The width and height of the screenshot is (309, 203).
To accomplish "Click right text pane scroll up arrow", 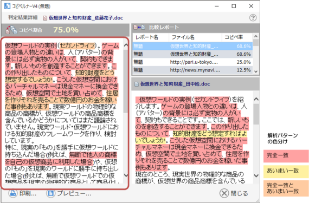I will (256, 99).
